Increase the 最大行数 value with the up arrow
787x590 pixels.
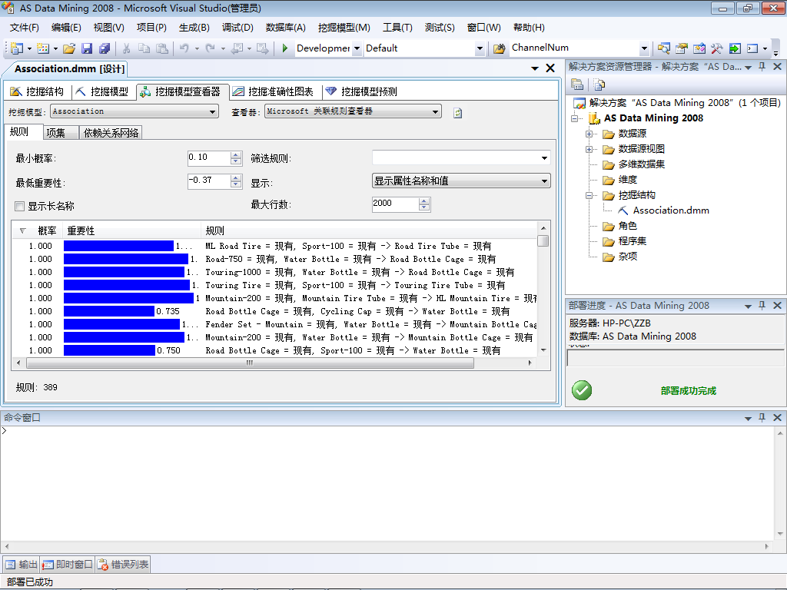(x=424, y=201)
